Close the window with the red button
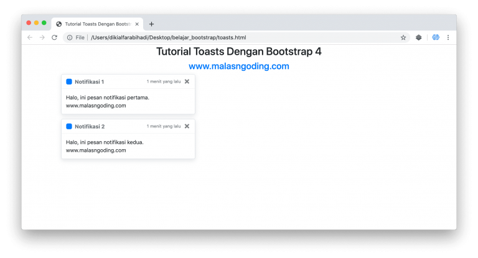The height and width of the screenshot is (258, 478). click(x=29, y=23)
